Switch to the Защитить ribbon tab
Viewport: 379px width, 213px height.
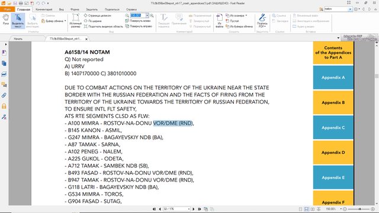pyautogui.click(x=92, y=9)
